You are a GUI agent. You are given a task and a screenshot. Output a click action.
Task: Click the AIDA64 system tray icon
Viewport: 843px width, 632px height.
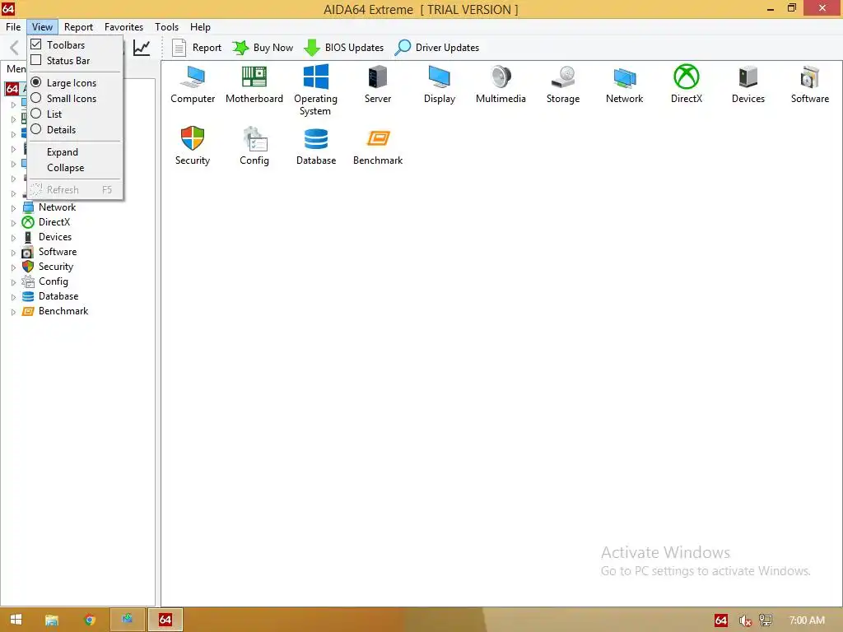pos(721,620)
